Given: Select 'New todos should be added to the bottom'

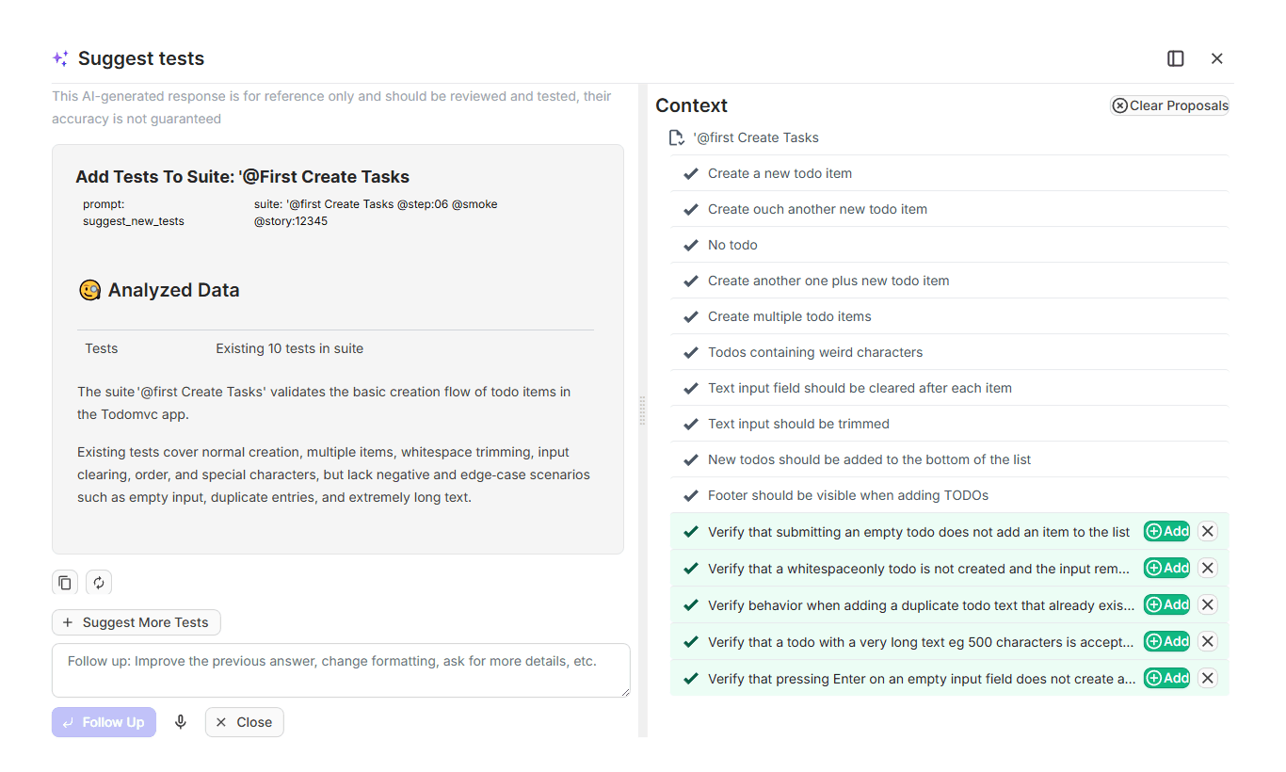Looking at the screenshot, I should coord(949,459).
